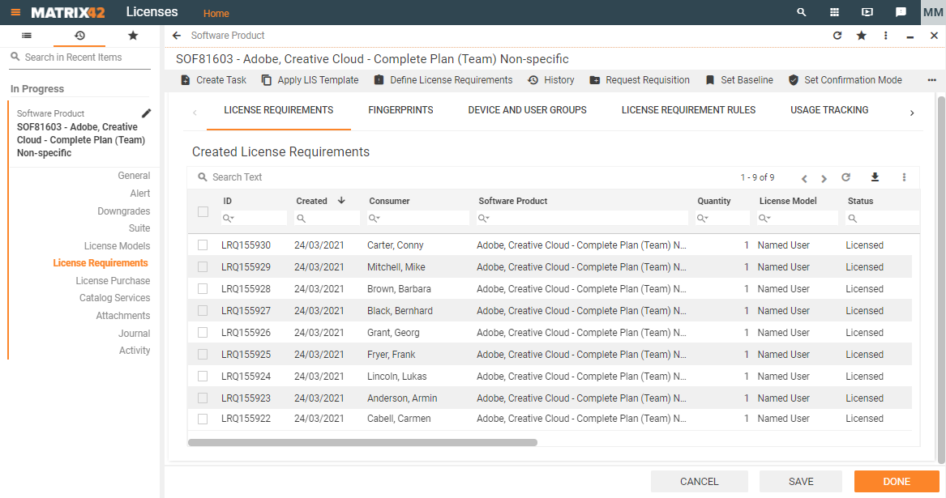
Task: Click the Status column filter field
Action: 882,219
